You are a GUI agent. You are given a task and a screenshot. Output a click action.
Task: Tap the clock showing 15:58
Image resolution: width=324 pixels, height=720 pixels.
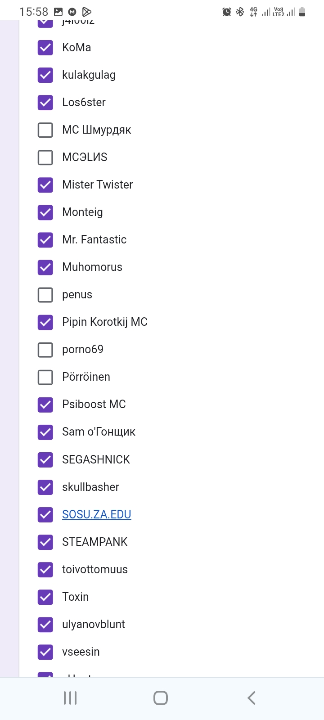[x=34, y=12]
